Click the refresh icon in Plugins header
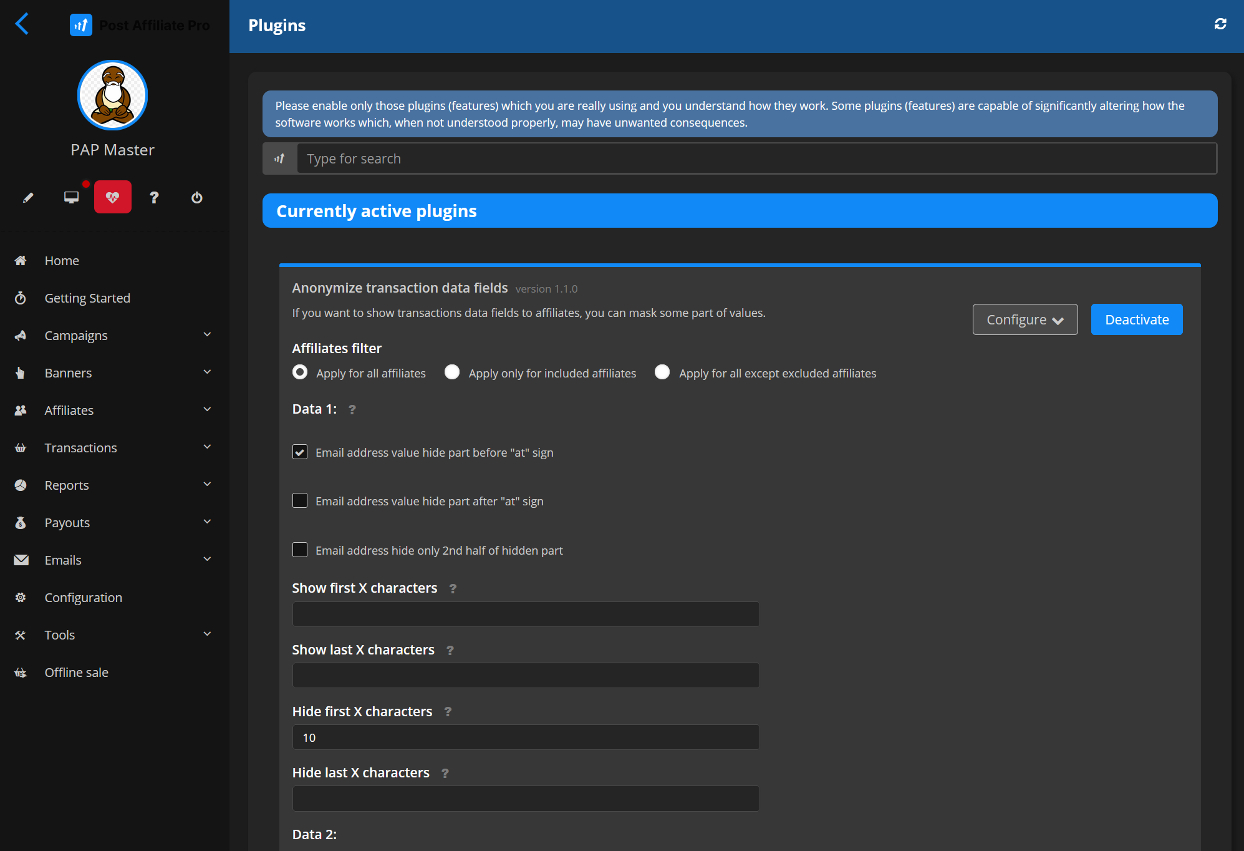1244x851 pixels. [x=1220, y=24]
